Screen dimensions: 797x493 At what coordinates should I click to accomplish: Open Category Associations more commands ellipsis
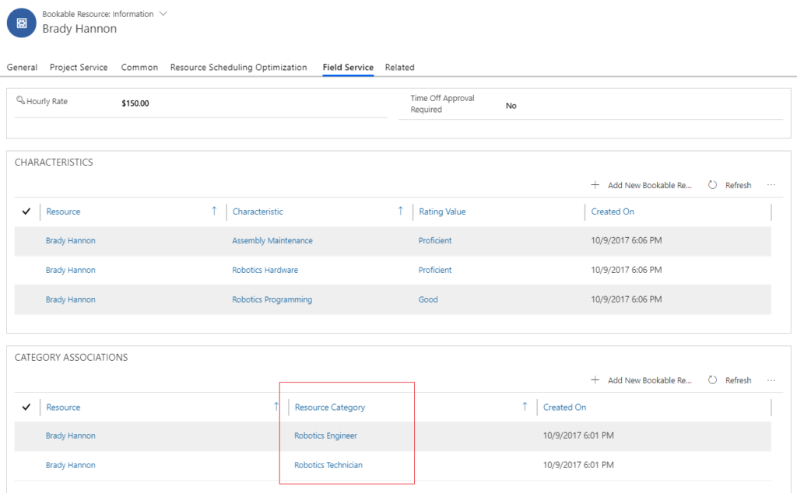771,380
